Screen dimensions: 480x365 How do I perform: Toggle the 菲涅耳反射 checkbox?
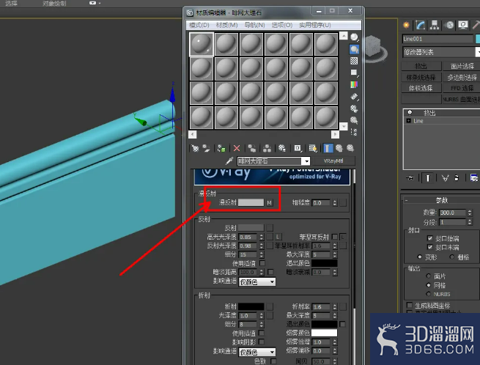coord(335,237)
